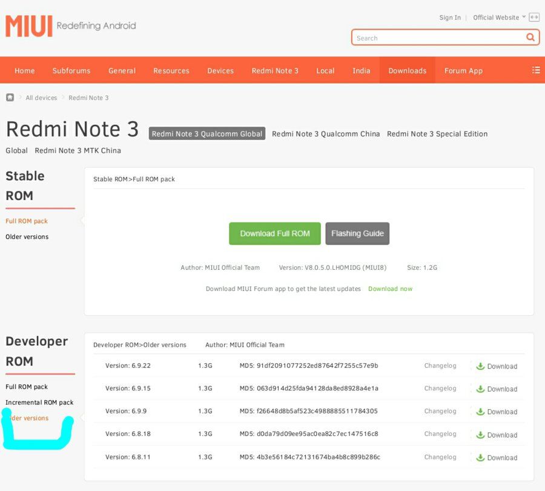Click the Version: 6.9.15 text
Viewport: 545px width, 491px height.
click(x=128, y=389)
